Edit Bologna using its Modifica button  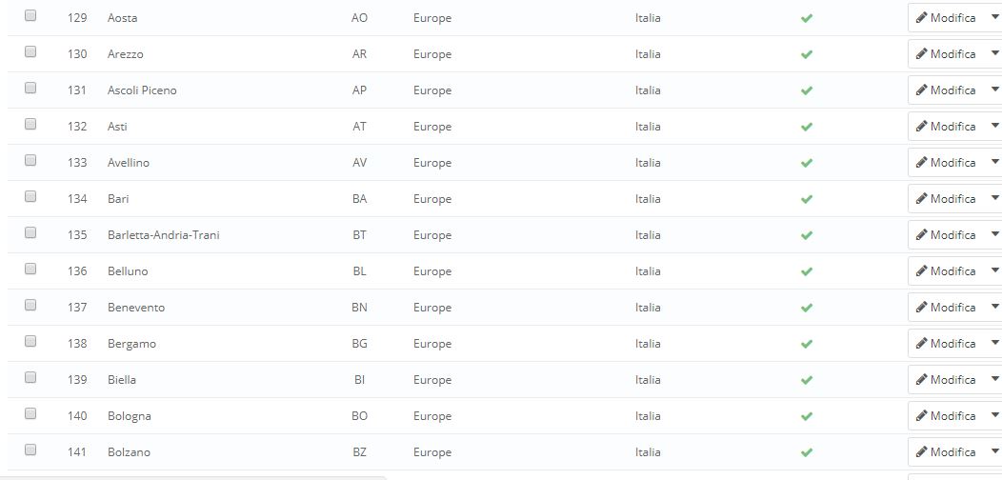[x=946, y=416]
